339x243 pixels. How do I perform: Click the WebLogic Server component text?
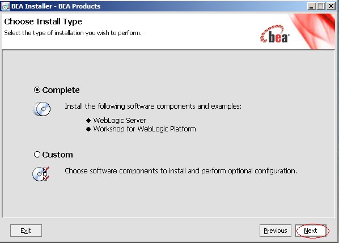(120, 120)
